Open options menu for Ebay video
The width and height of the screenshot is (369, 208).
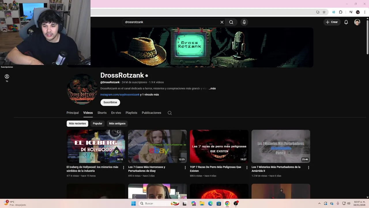click(x=185, y=168)
